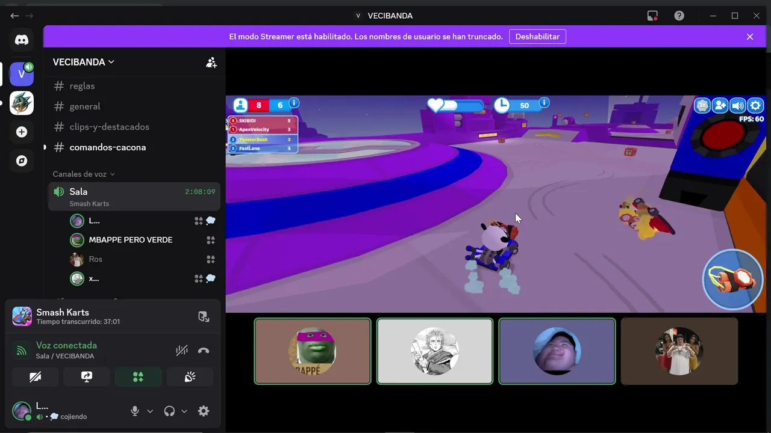The width and height of the screenshot is (771, 433).
Task: Open the Help question mark icon
Action: coord(679,16)
